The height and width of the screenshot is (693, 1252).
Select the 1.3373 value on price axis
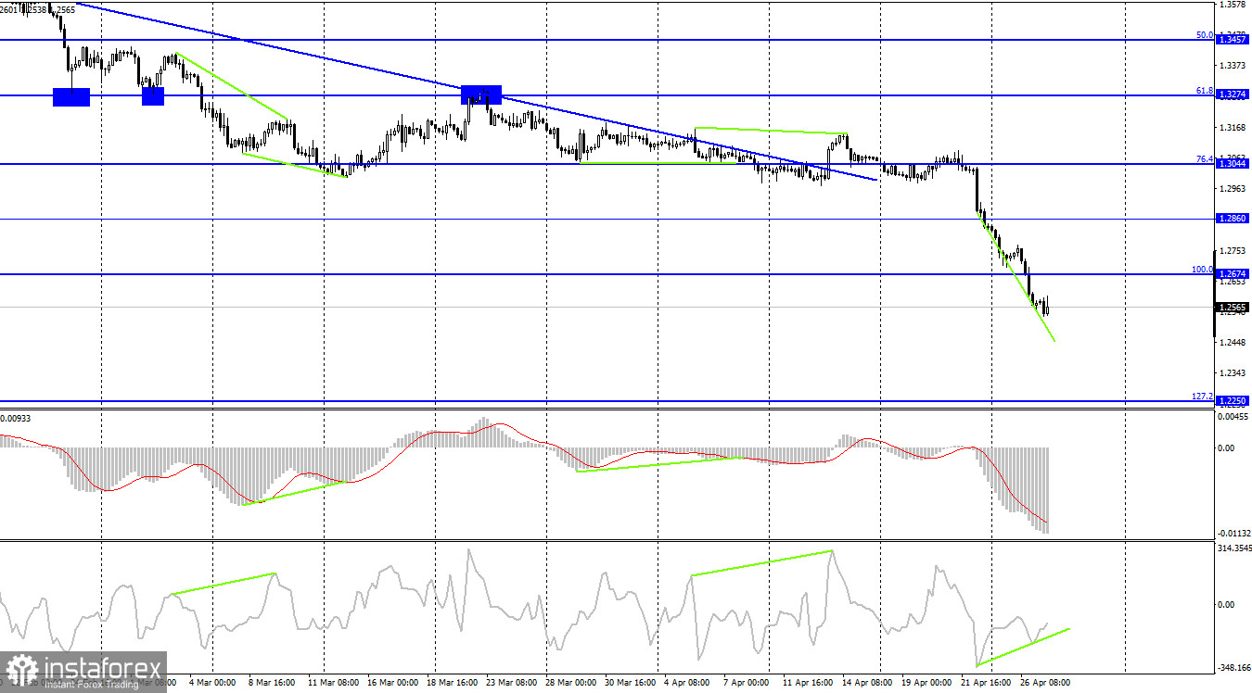click(1233, 66)
